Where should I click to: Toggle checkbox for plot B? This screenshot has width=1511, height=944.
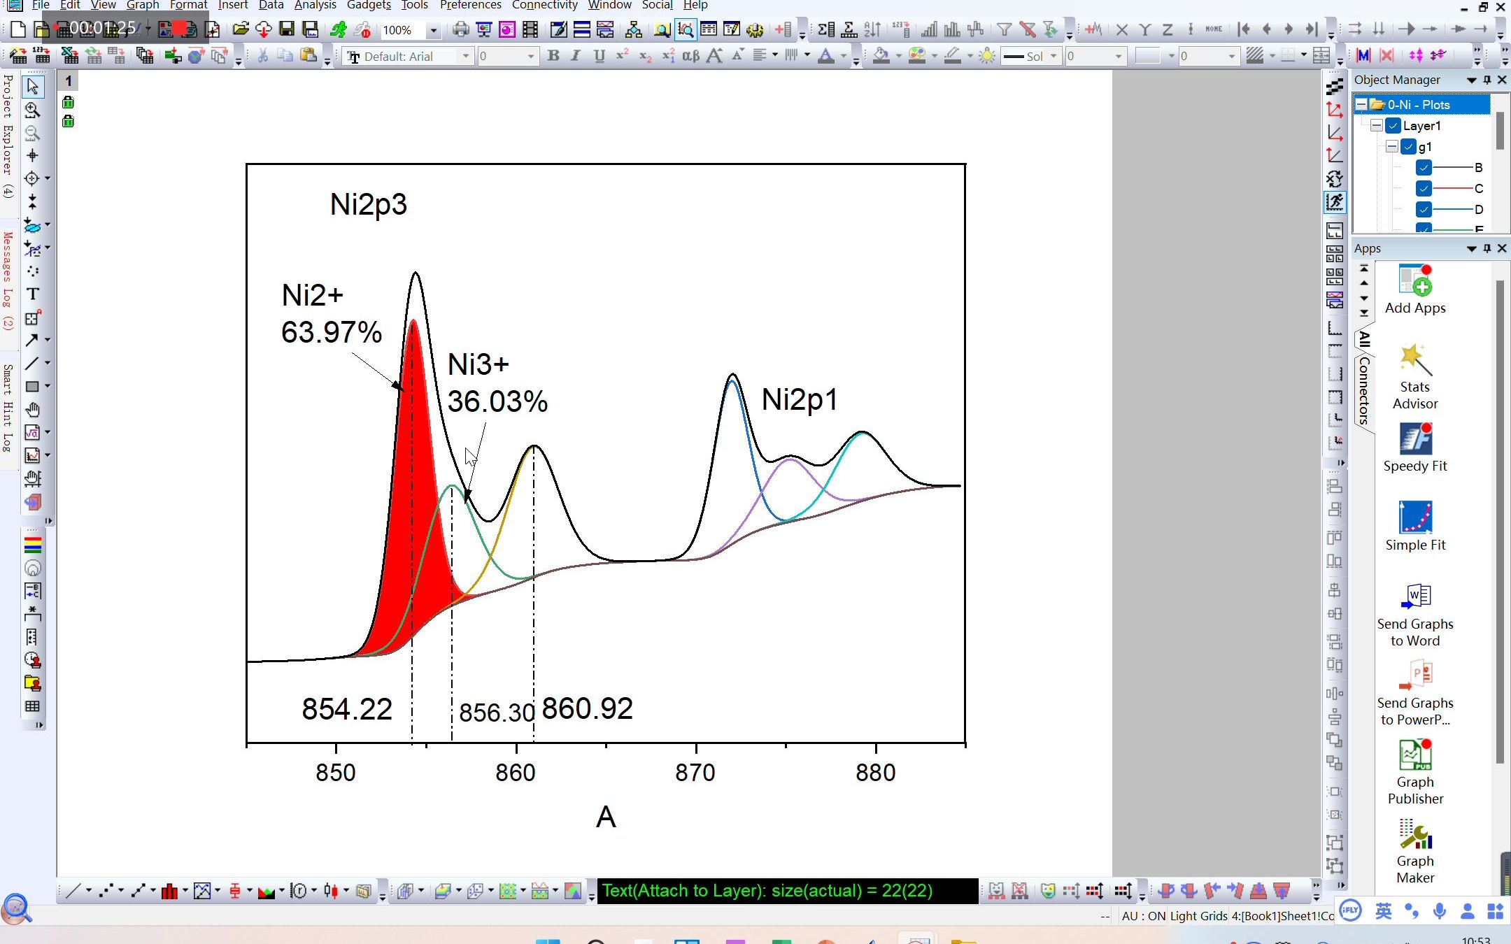point(1424,168)
